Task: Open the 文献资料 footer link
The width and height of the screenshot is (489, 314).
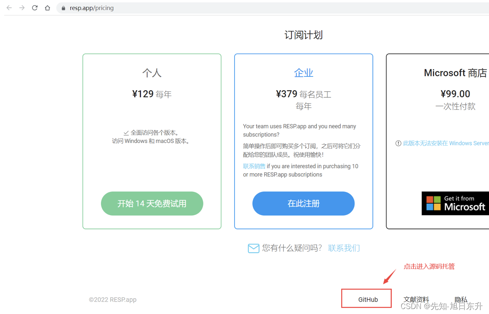Action: [x=416, y=299]
